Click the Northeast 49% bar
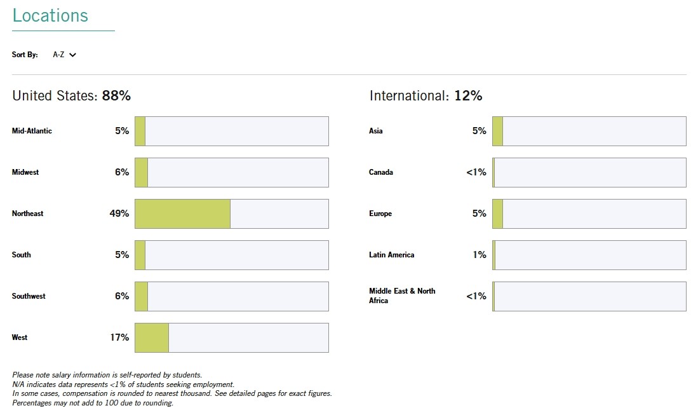 (231, 214)
